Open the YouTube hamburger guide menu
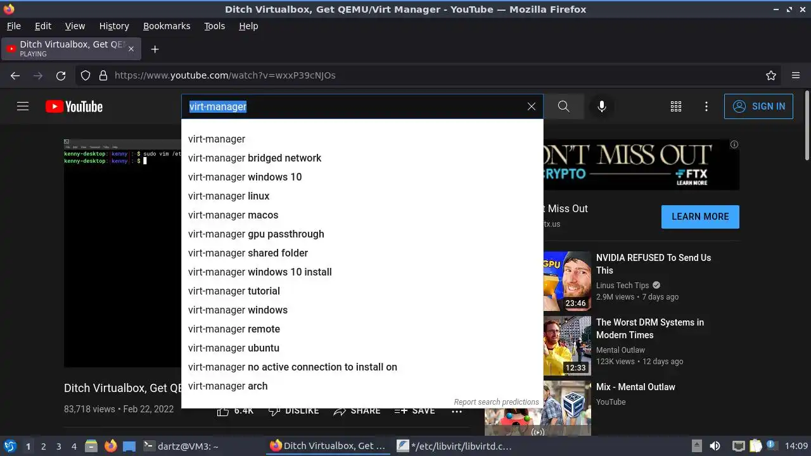The height and width of the screenshot is (456, 811). (23, 106)
